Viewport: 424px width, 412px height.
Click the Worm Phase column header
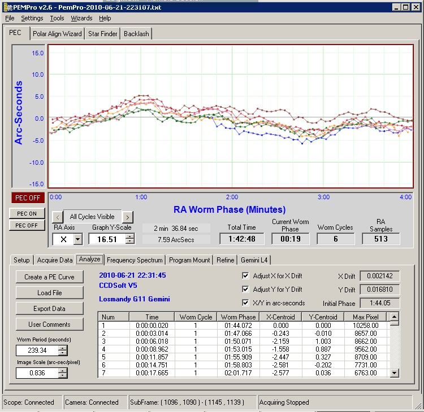(x=238, y=317)
